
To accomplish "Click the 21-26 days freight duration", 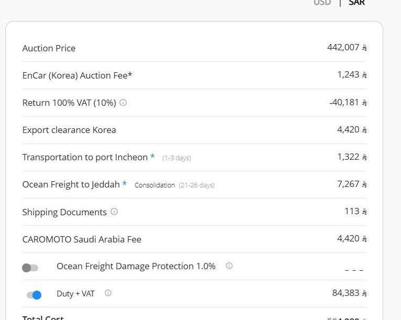I will 197,185.
